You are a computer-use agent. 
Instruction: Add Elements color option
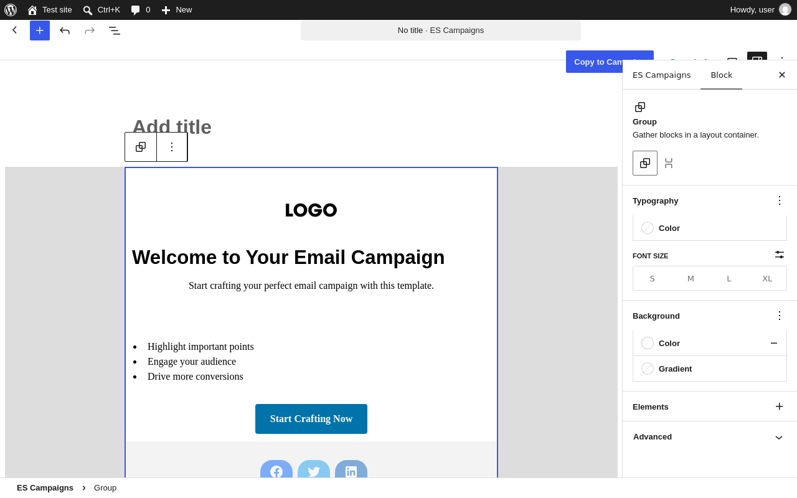click(780, 406)
